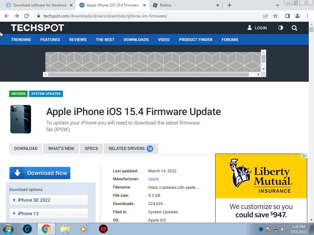Click the Download Now button

point(40,173)
